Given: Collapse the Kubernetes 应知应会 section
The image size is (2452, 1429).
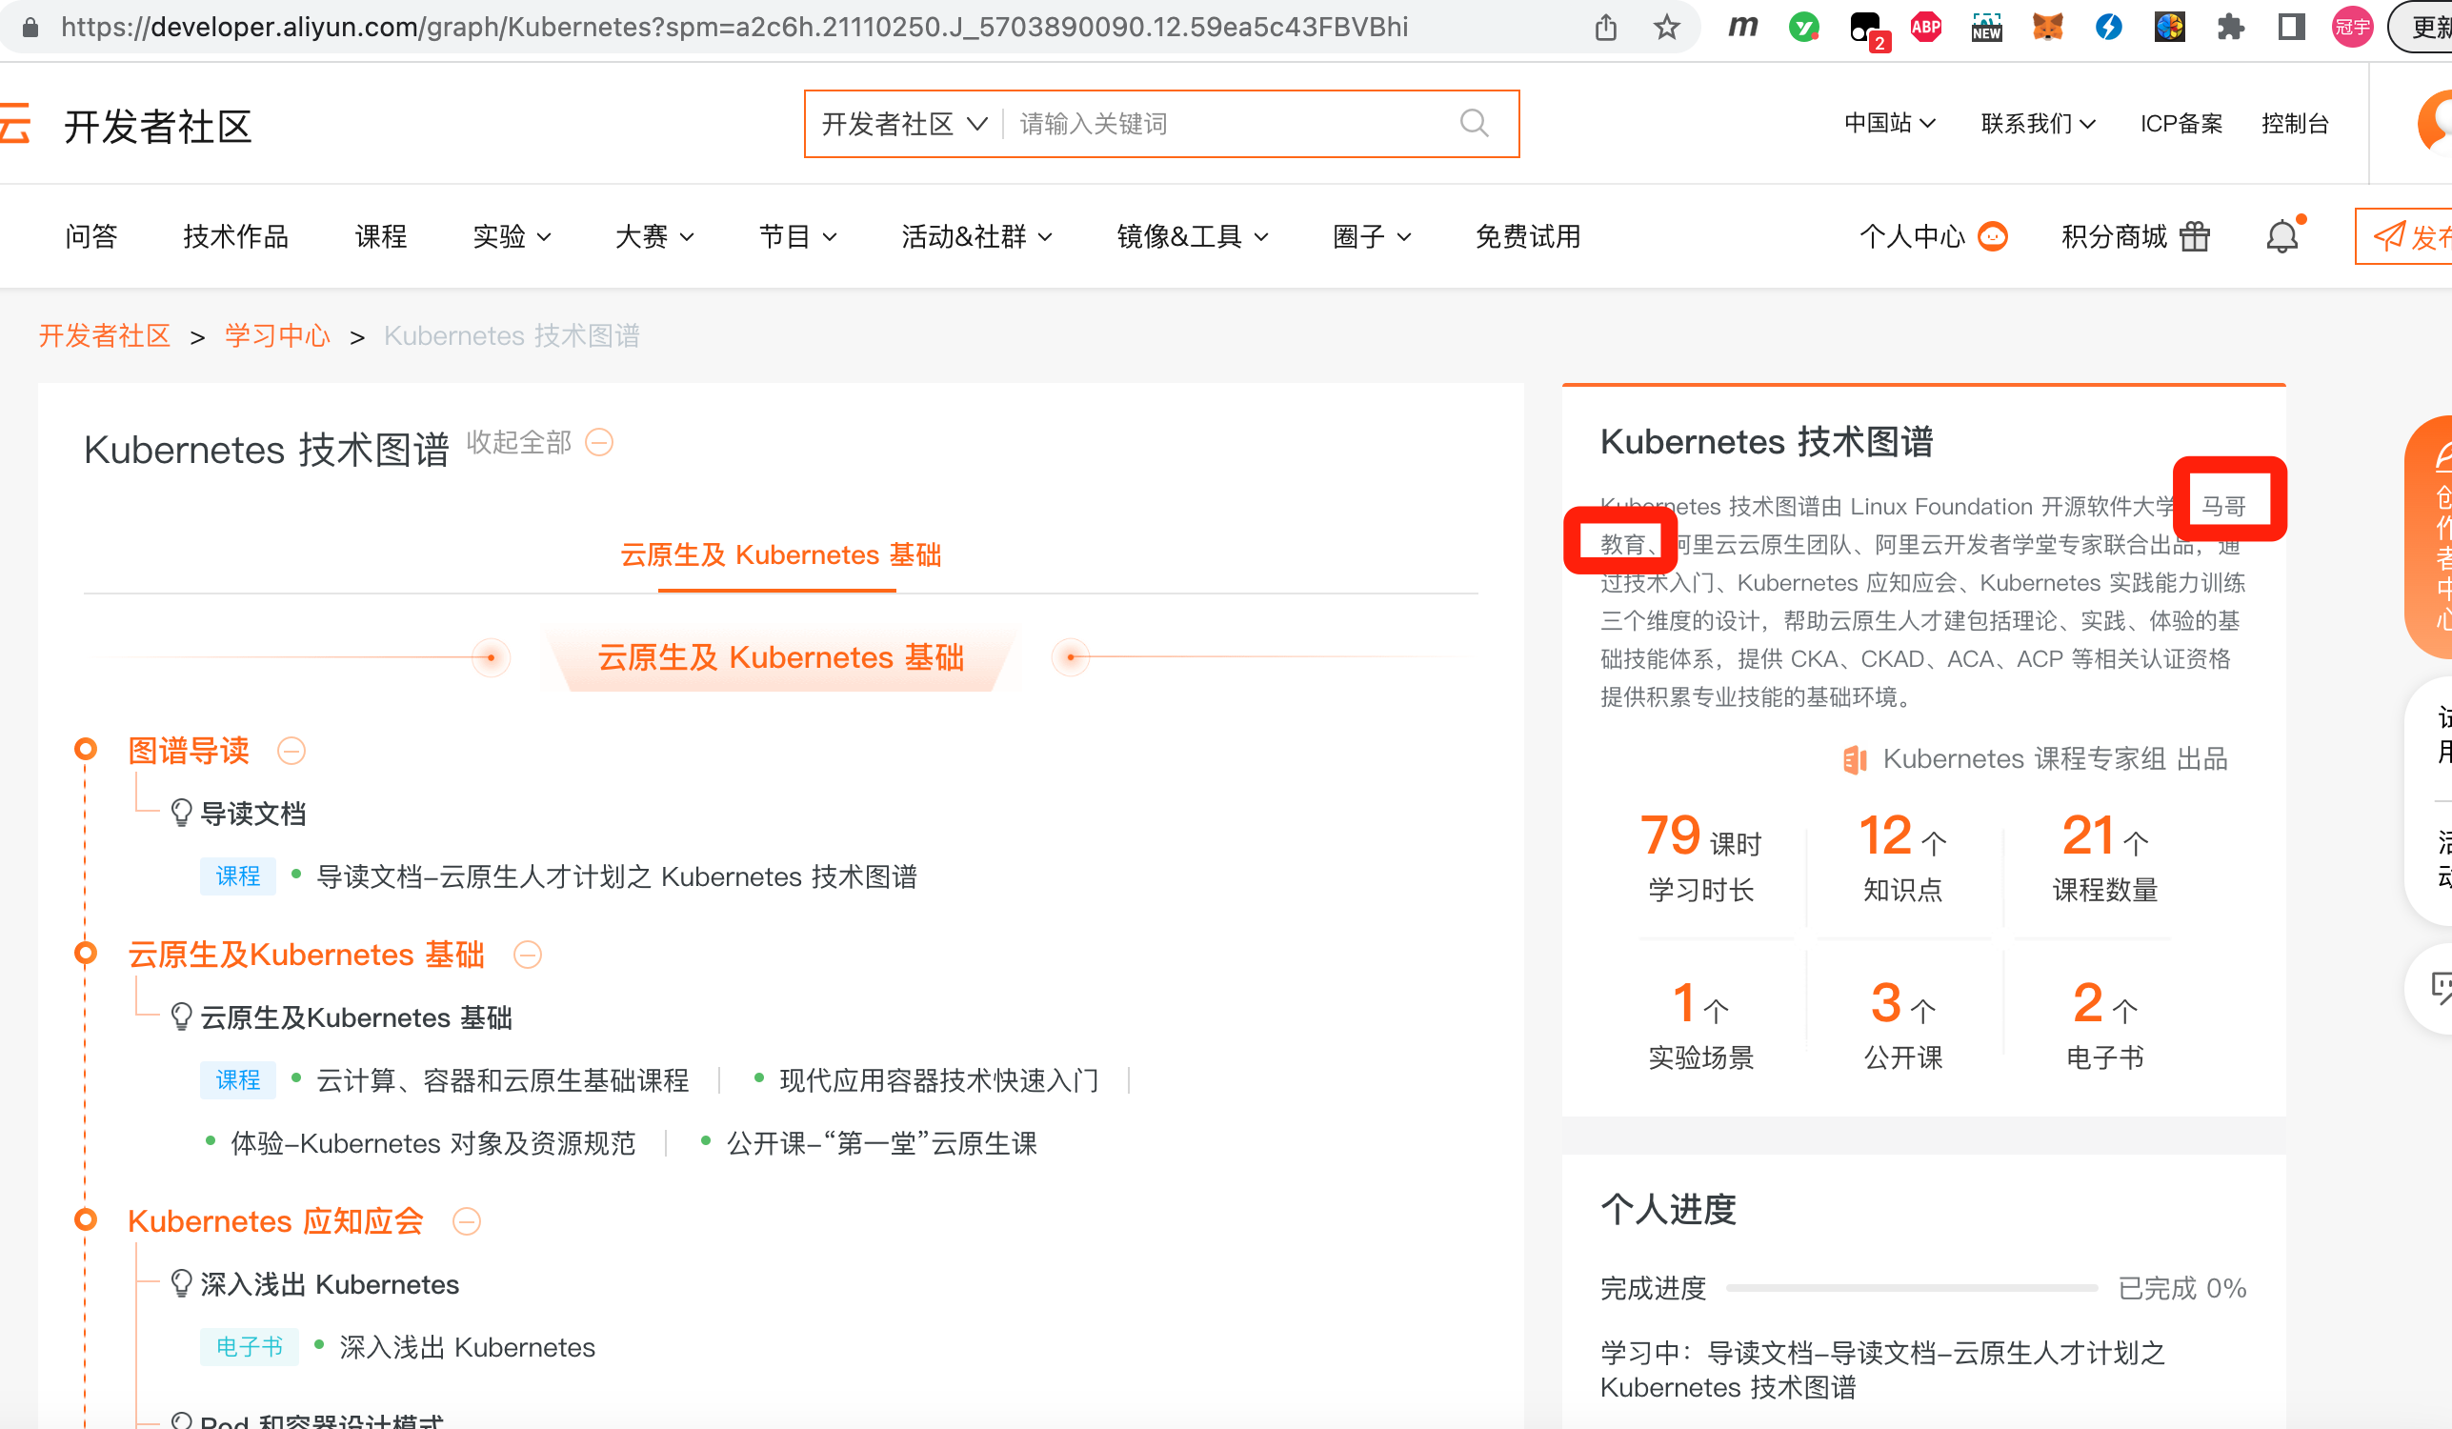Looking at the screenshot, I should coord(467,1222).
